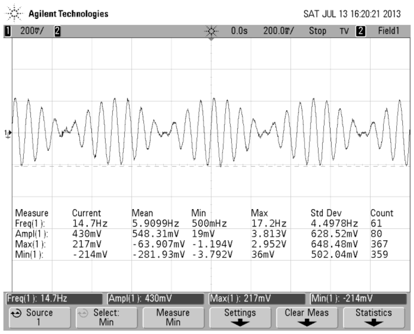Open the Settings softkey menu
This screenshot has height=334, width=414.
(240, 317)
